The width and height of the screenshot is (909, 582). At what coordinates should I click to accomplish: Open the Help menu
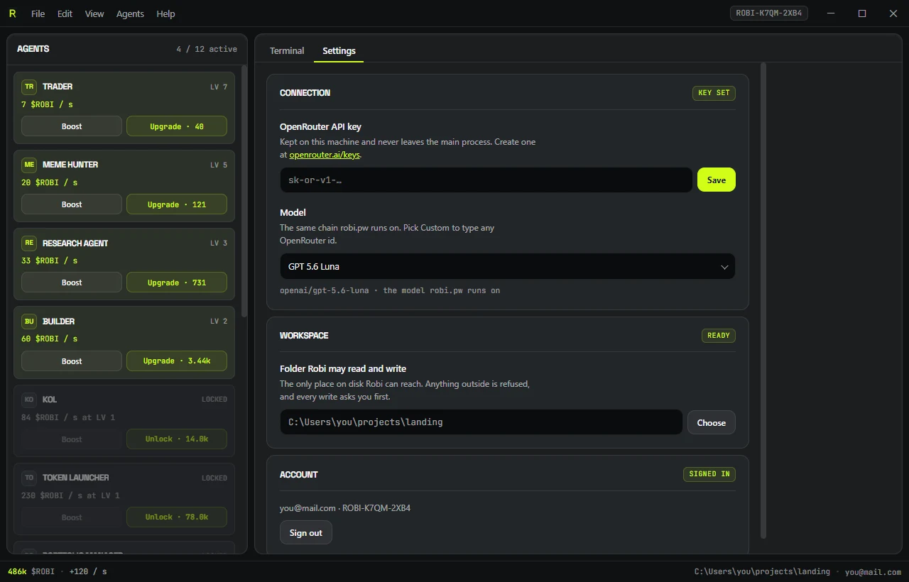[165, 13]
